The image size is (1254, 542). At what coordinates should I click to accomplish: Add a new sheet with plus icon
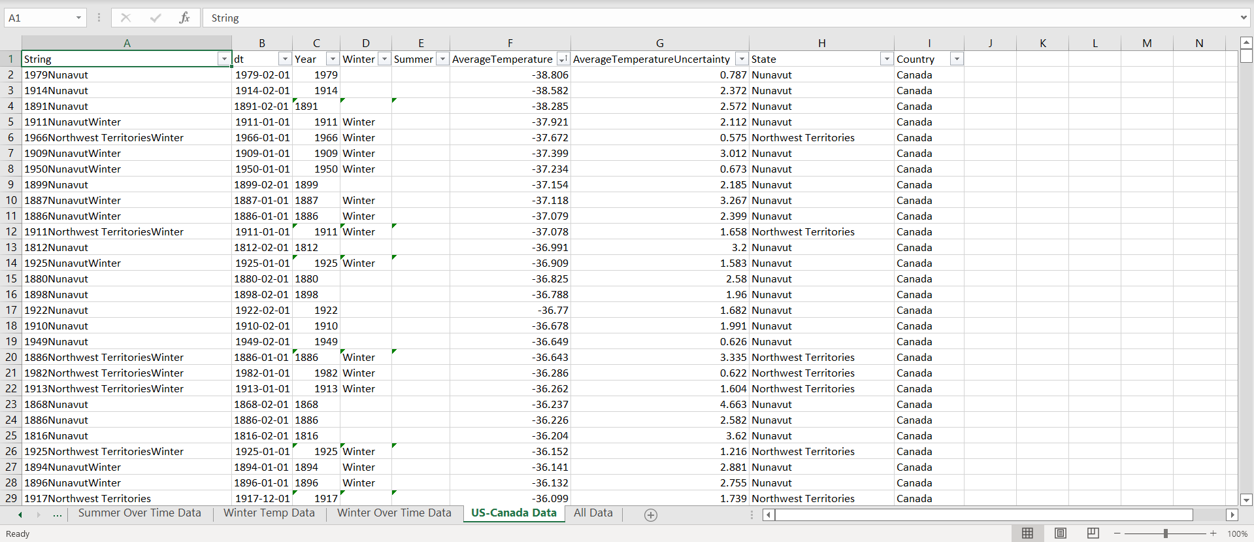650,515
